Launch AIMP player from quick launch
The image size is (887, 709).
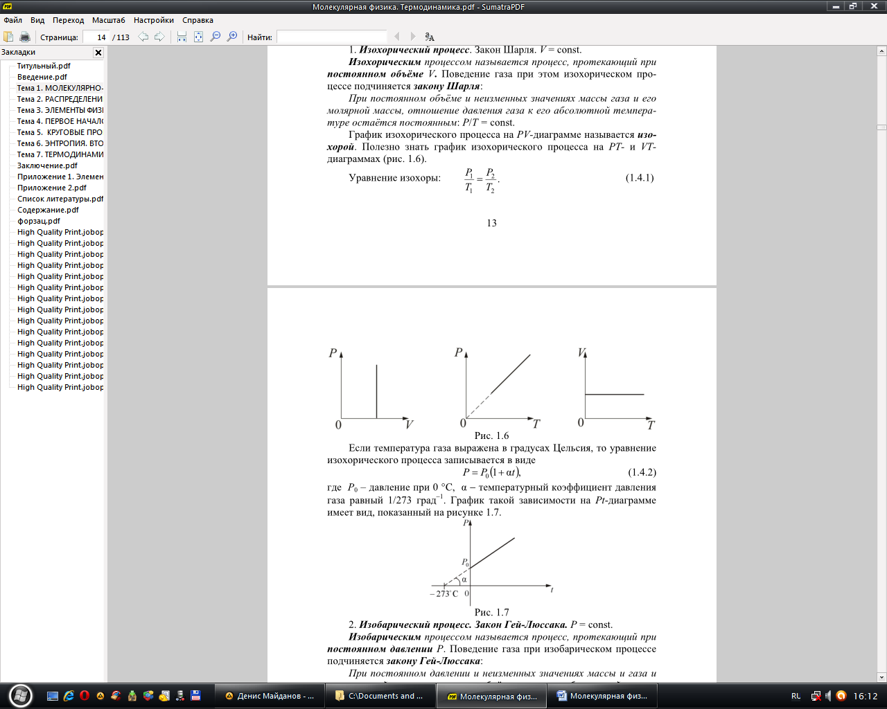100,696
